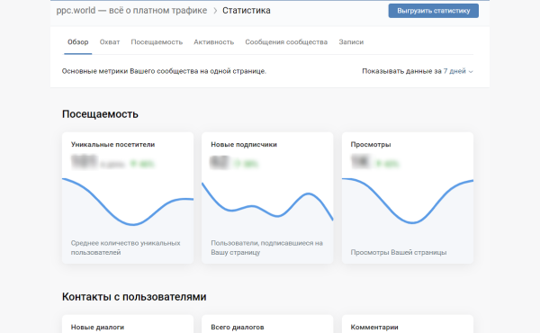
Task: Click the Всего диалогов card header
Action: pos(238,327)
